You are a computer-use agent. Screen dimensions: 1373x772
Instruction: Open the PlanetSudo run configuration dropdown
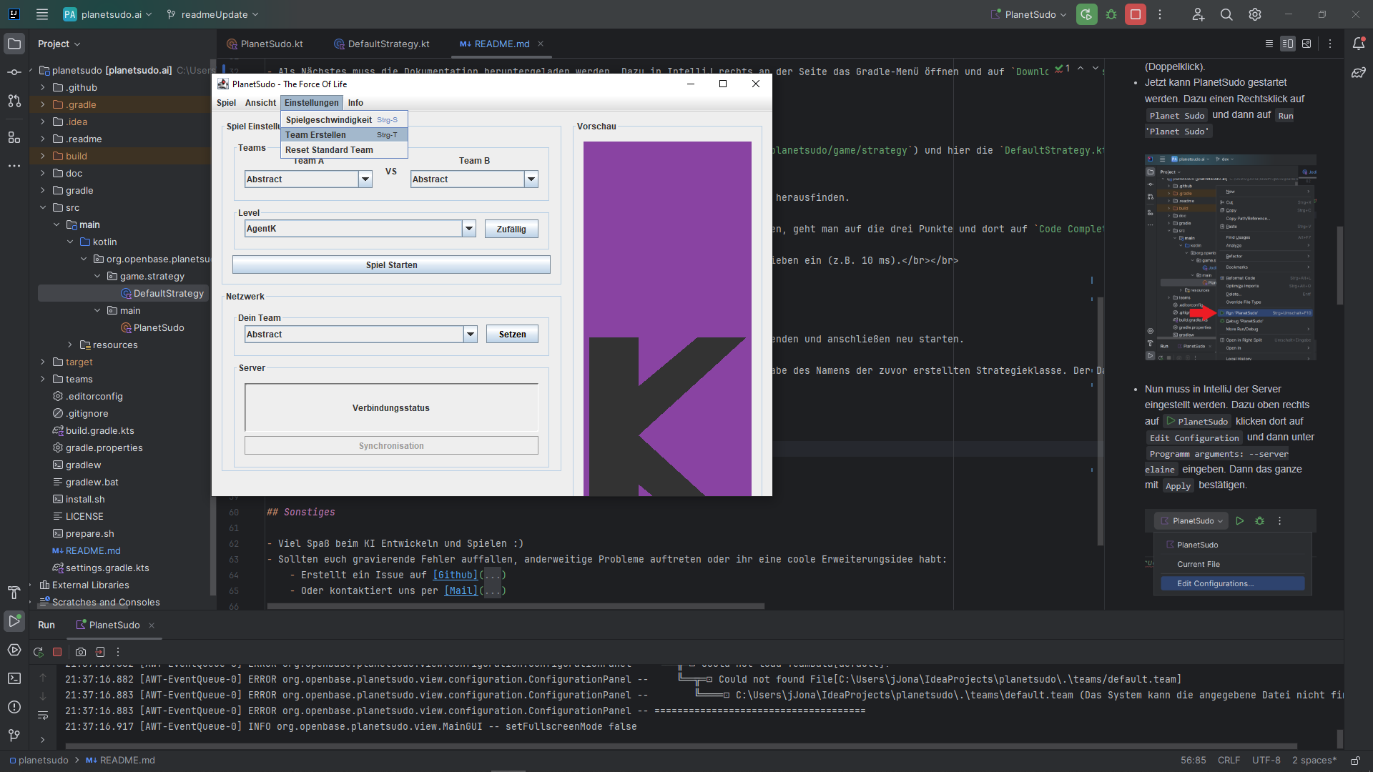tap(1029, 14)
